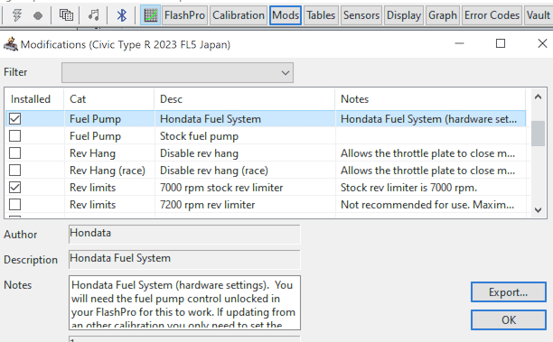Toggle the Bluetooth icon
This screenshot has height=342, width=553.
click(122, 15)
